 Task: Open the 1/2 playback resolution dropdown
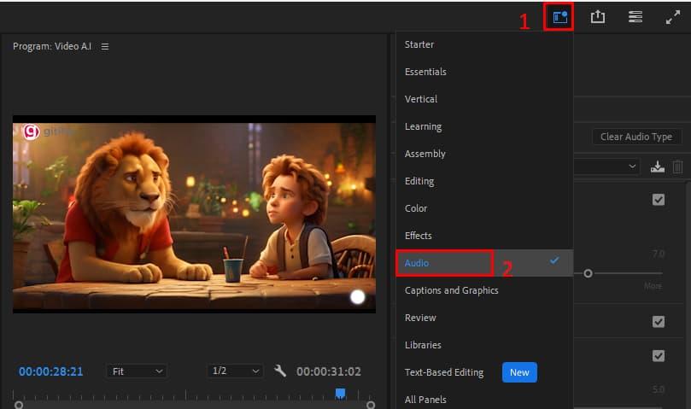236,371
